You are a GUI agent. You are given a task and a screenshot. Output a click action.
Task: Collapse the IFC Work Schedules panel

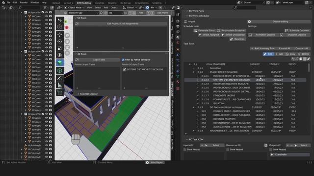[187, 16]
